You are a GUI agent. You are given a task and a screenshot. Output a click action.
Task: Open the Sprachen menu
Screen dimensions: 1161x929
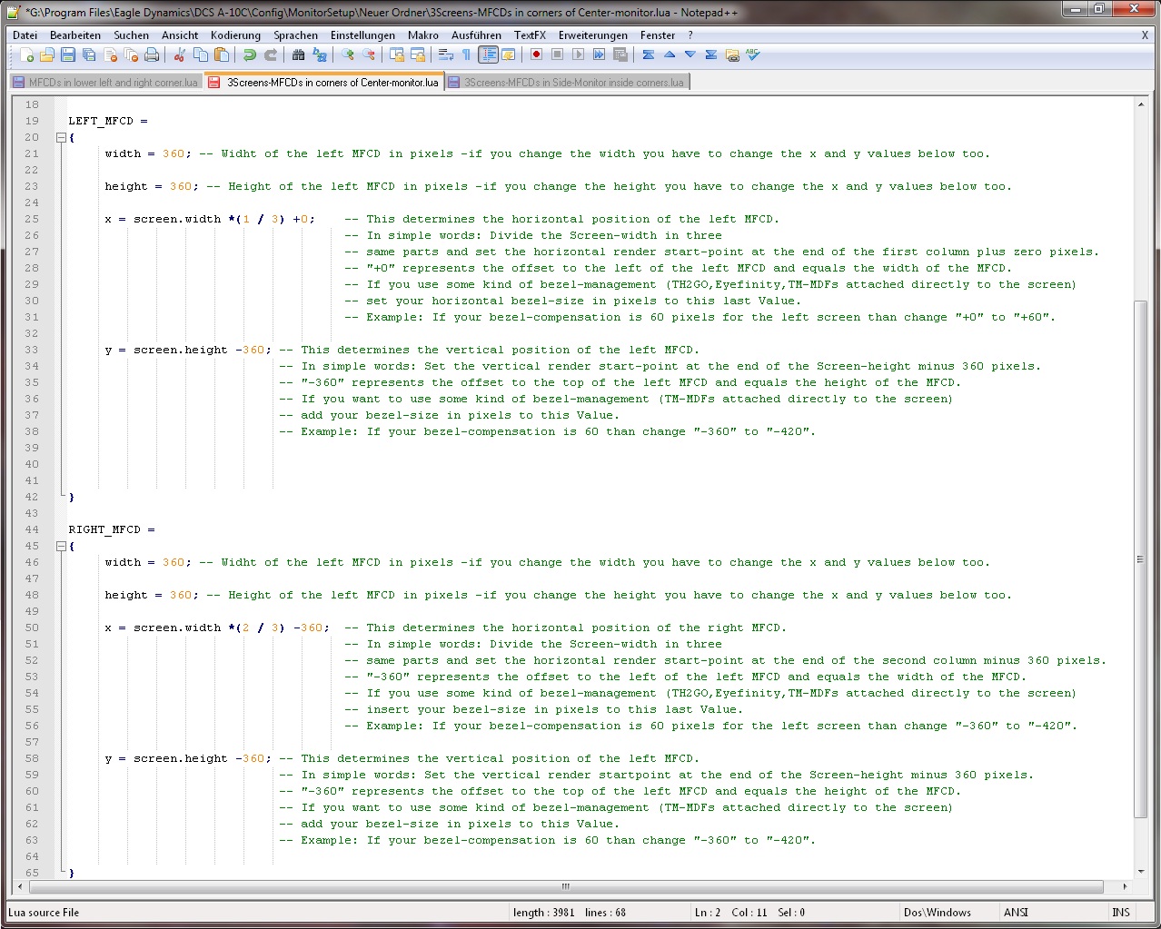click(x=296, y=35)
